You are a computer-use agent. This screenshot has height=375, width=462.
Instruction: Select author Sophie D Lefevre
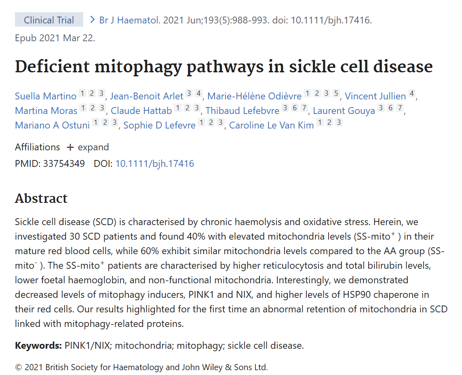pos(159,125)
